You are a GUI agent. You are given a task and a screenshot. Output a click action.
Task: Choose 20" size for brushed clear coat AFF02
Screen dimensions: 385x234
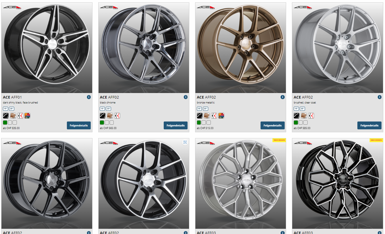pos(302,109)
